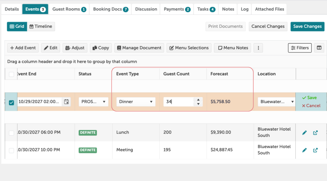This screenshot has width=327, height=181.
Task: Increase guest count with up arrow
Action: (x=198, y=100)
